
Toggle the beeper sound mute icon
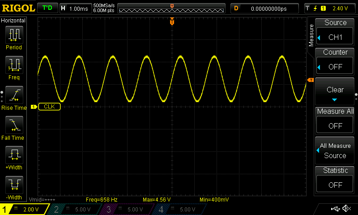click(346, 209)
